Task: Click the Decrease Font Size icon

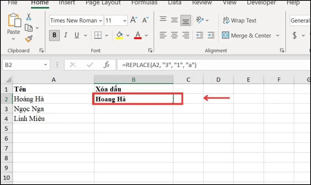Action: pyautogui.click(x=146, y=20)
